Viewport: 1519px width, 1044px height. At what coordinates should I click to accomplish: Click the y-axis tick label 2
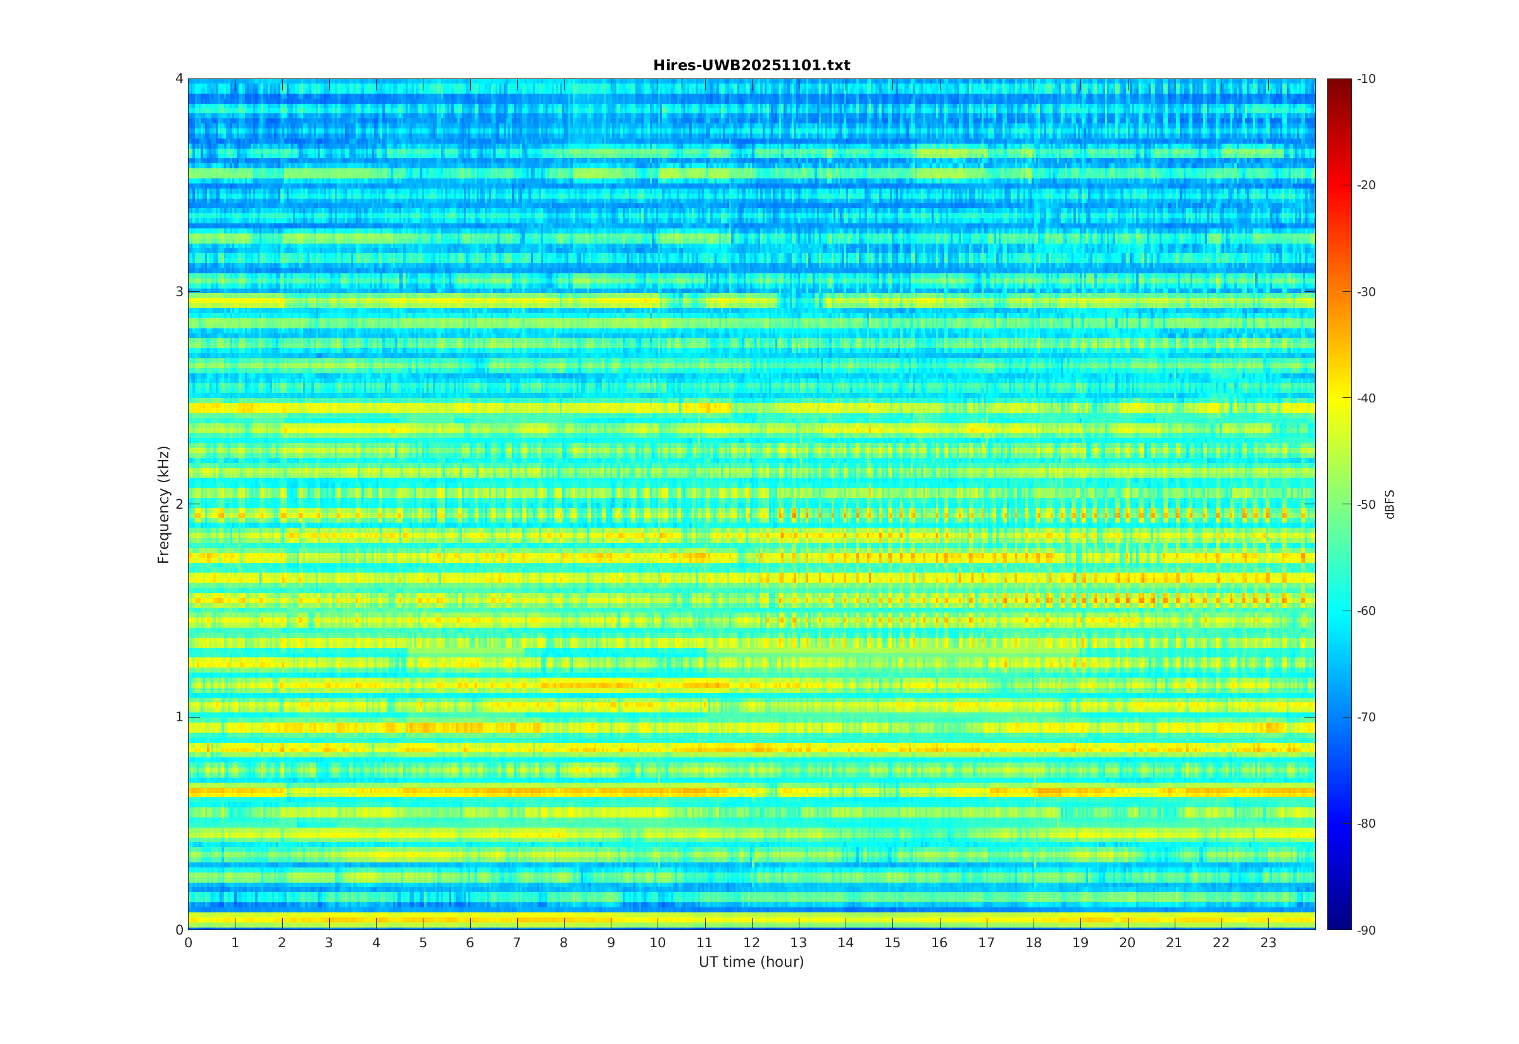tap(178, 504)
